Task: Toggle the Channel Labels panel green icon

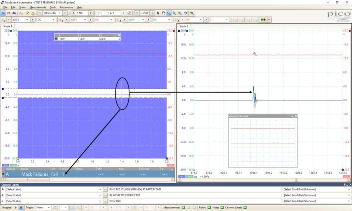Action: [x=245, y=208]
